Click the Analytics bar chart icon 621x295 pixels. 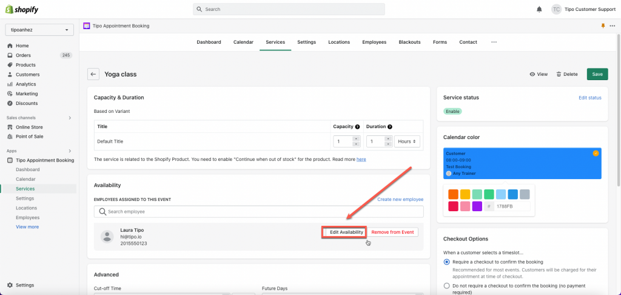[10, 84]
